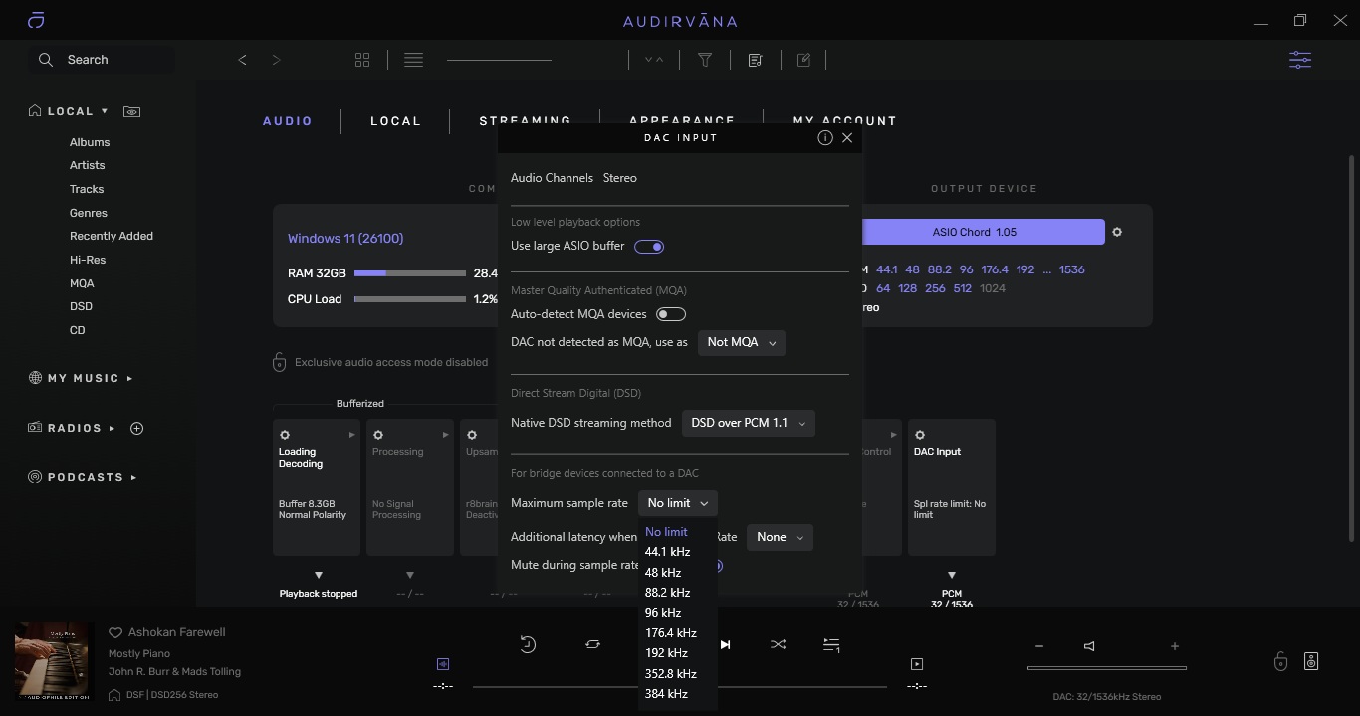Viewport: 1360px width, 716px height.
Task: Click the volume slider bar
Action: (x=1107, y=668)
